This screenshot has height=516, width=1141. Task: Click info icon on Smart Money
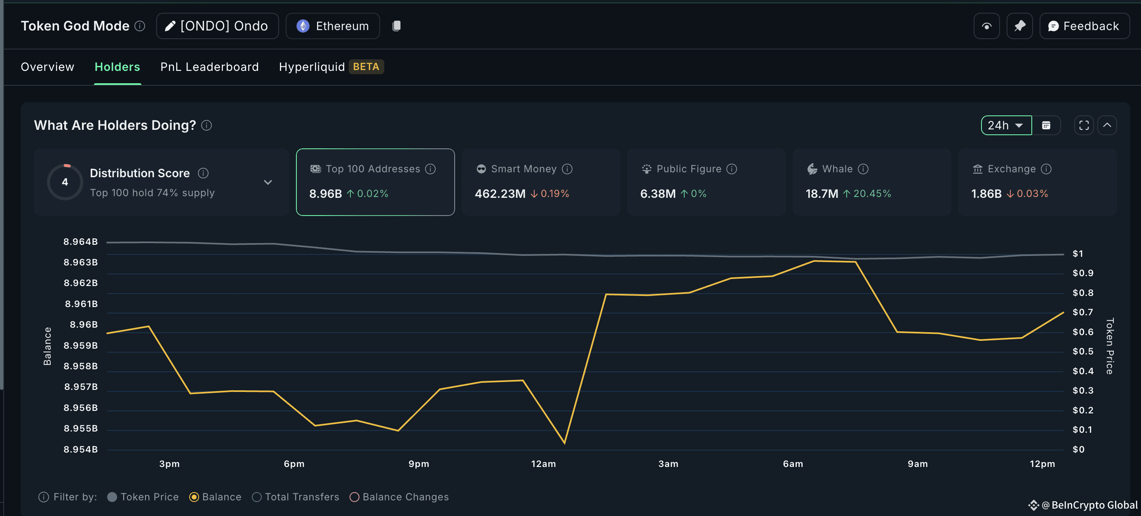click(567, 169)
